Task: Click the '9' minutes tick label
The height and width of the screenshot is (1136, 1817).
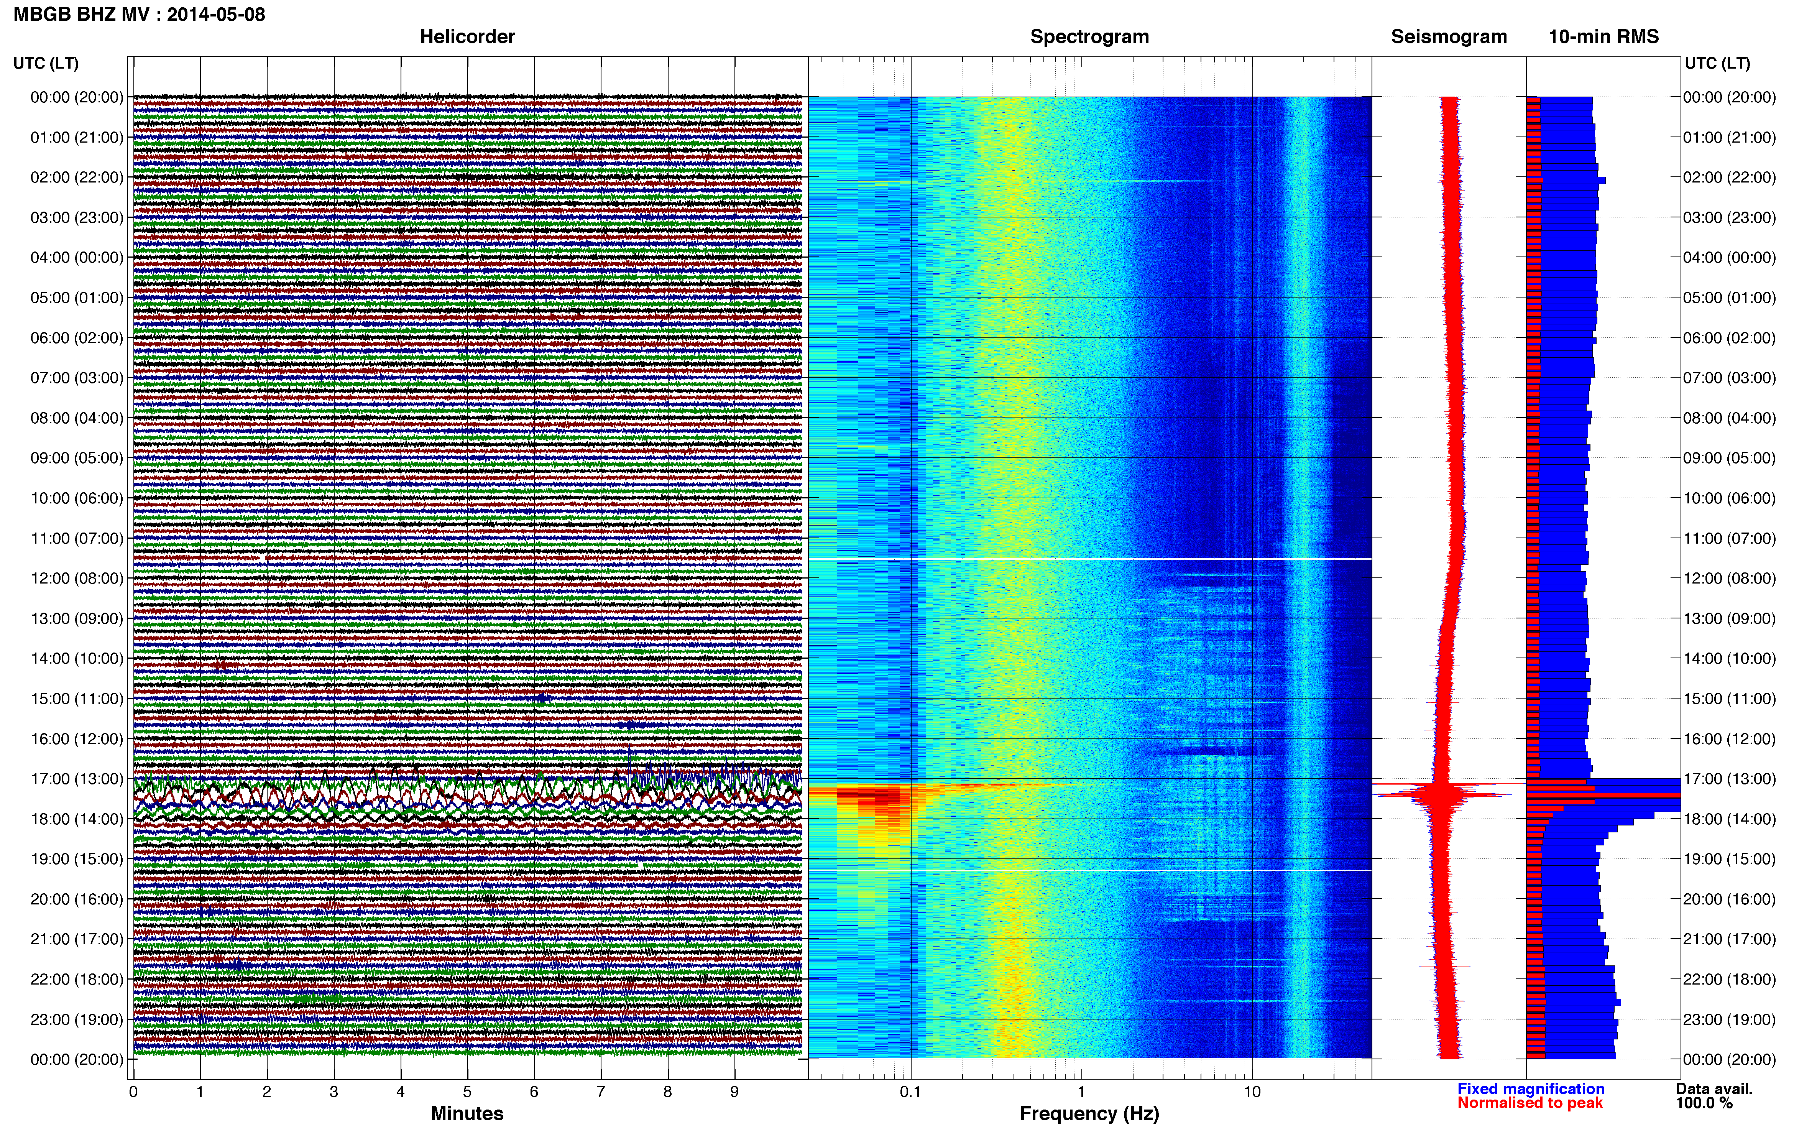Action: point(734,1092)
